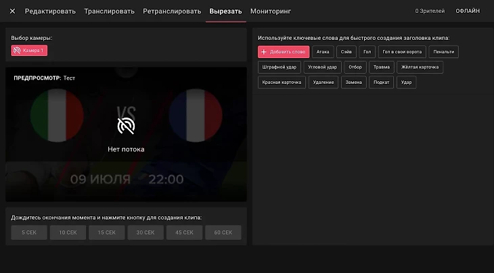Screen dimensions: 494x273
Task: Click the Добавить слово button
Action: point(284,52)
